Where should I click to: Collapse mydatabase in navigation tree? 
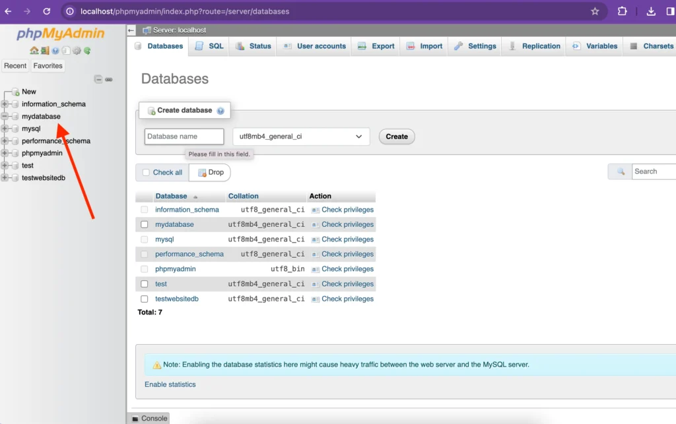point(5,116)
